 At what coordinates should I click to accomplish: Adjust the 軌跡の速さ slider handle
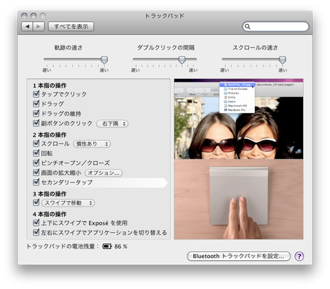104,60
